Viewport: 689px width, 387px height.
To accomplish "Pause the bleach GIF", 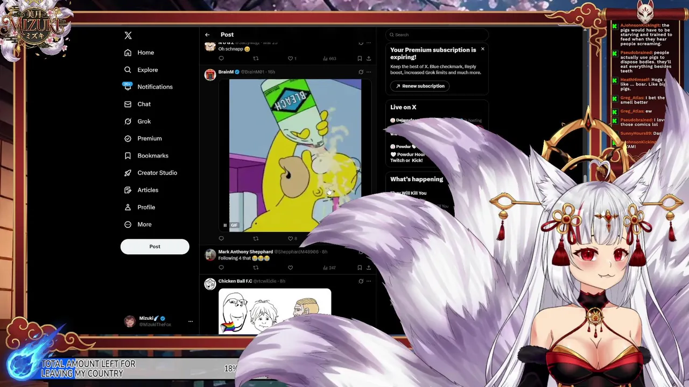I will [225, 225].
